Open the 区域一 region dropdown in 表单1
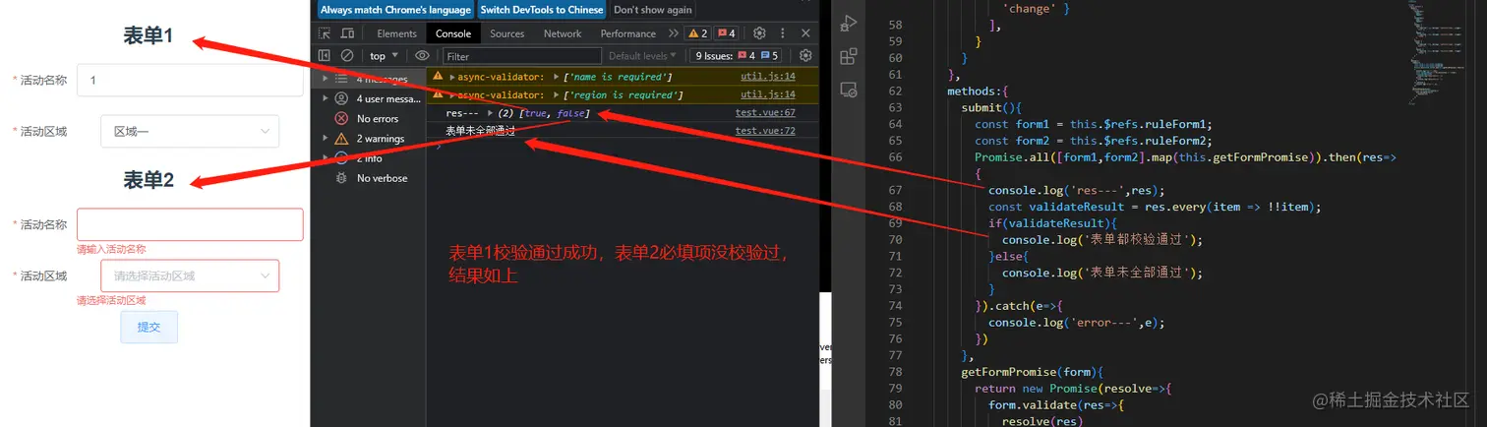 (189, 132)
